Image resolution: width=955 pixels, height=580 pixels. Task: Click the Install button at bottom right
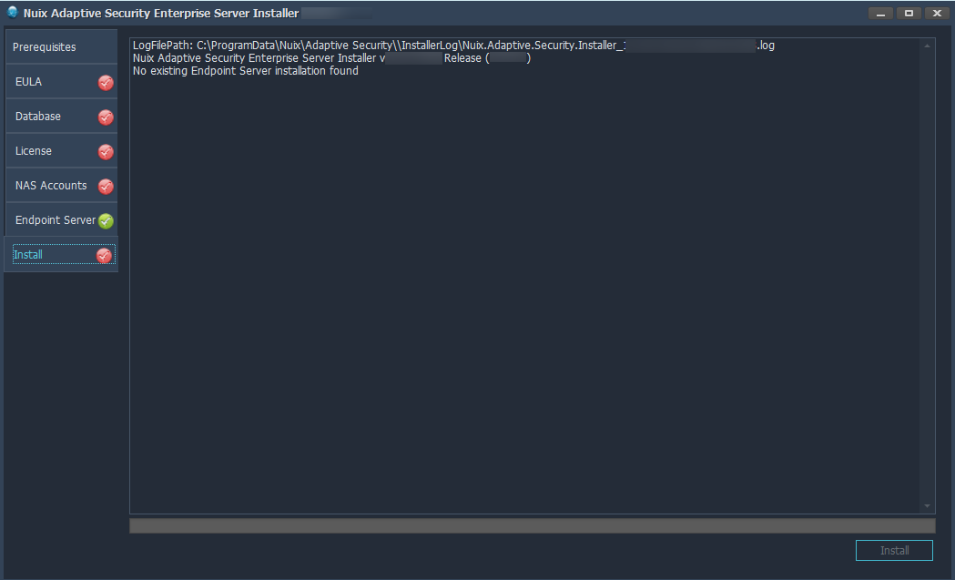[894, 550]
